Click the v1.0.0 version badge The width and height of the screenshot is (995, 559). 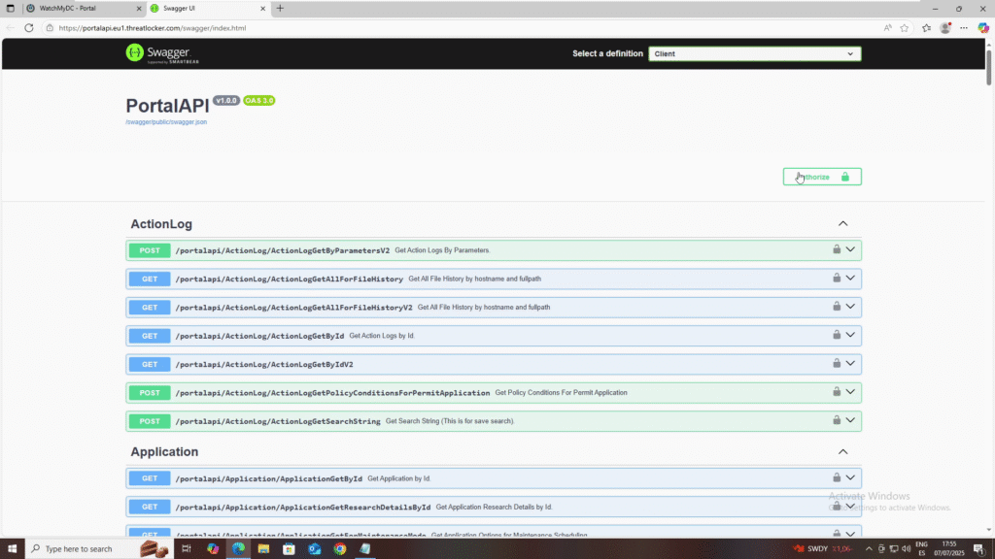tap(225, 100)
